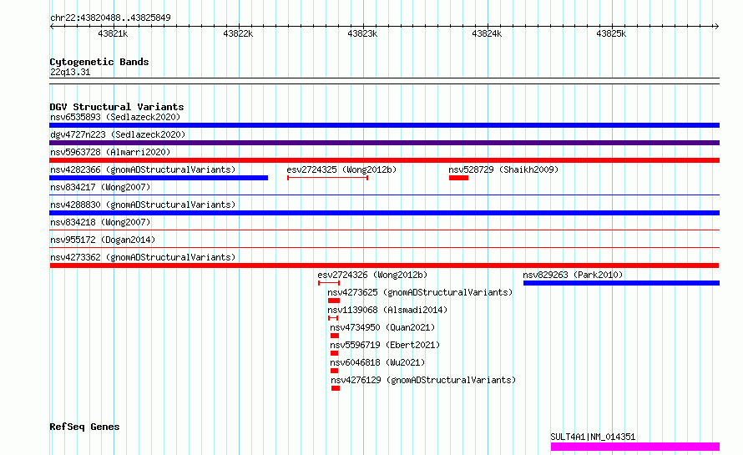This screenshot has height=455, width=743.
Task: Click the red nsv4734950 variant block
Action: point(335,336)
